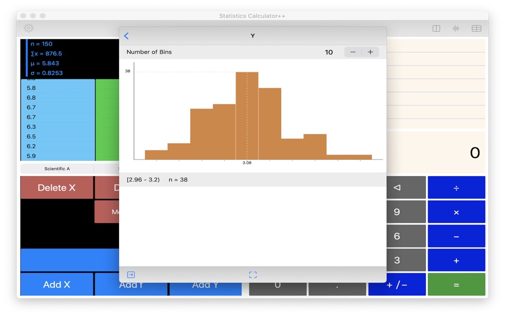Tap the digit 3 key
Image resolution: width=505 pixels, height=316 pixels.
coord(406,260)
